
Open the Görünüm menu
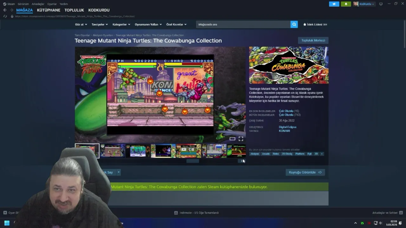23,4
